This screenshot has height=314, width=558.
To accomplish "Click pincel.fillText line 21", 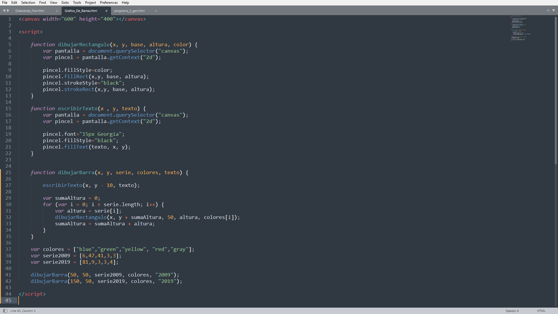I will point(87,147).
